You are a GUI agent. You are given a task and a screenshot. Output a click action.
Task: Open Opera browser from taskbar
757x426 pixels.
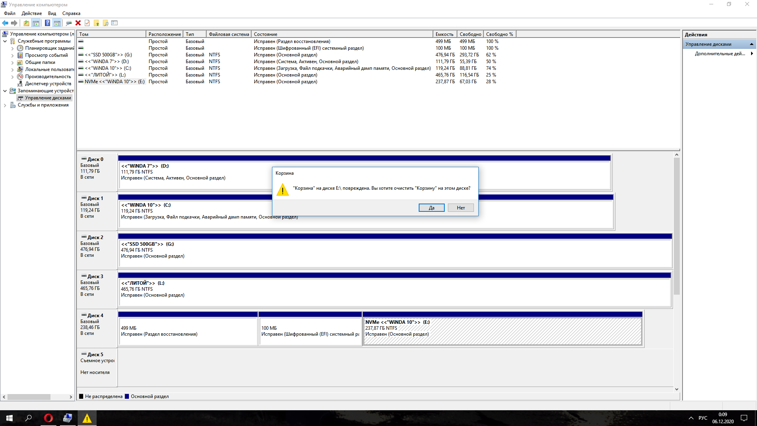(x=48, y=418)
